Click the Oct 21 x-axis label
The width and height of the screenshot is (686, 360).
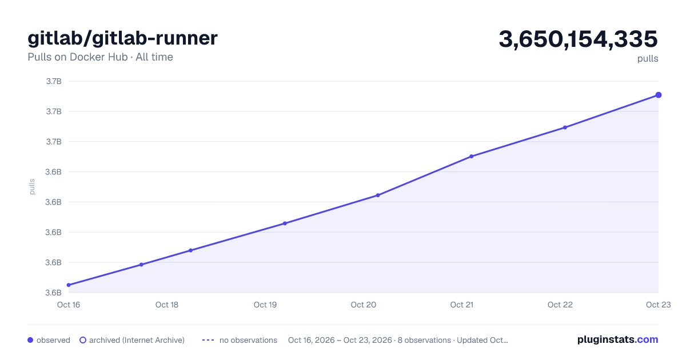(x=462, y=305)
